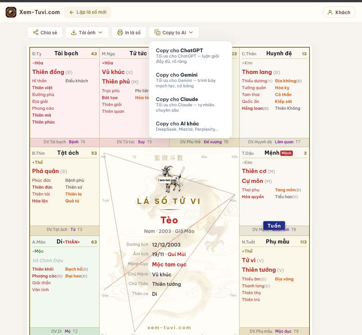This screenshot has width=362, height=335.
Task: Click the 12/12/2003 solar date value
Action: pyautogui.click(x=166, y=245)
